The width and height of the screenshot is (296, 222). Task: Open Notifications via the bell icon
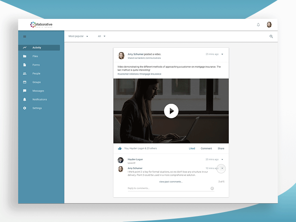[24, 99]
